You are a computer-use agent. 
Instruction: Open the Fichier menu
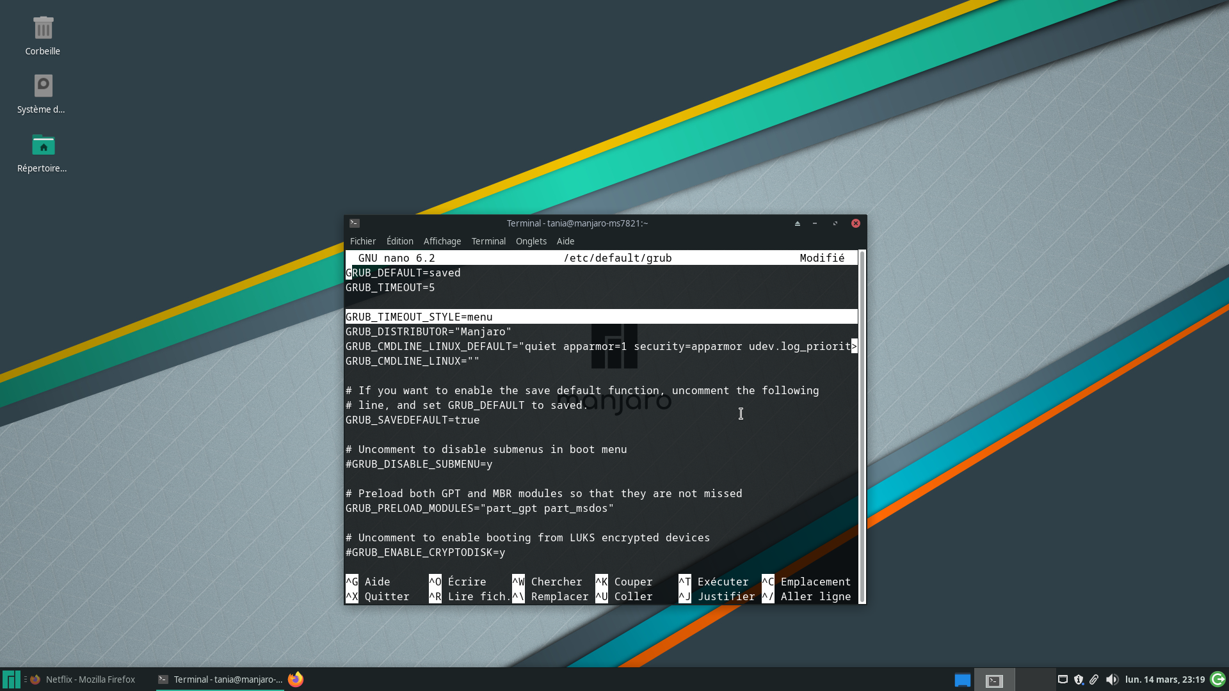(x=362, y=241)
